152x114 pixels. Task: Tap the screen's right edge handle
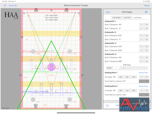coord(75,13)
